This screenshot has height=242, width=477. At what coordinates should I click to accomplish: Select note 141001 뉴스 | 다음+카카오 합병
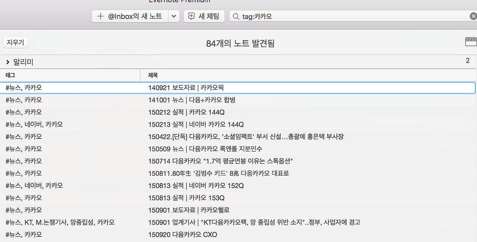238,100
